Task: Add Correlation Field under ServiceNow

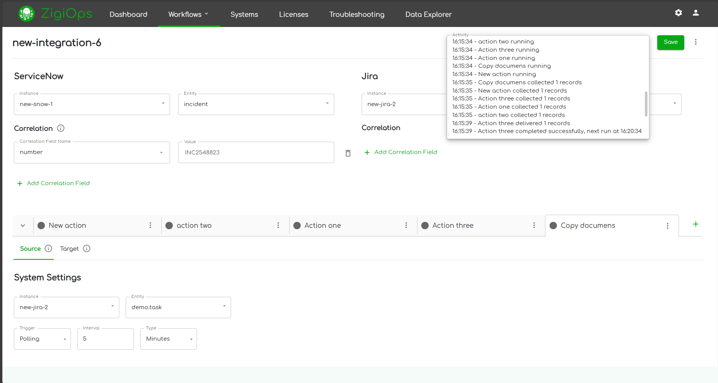Action: (x=54, y=183)
